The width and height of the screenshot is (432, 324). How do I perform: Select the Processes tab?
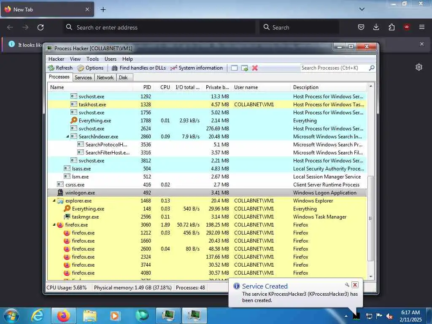[59, 77]
